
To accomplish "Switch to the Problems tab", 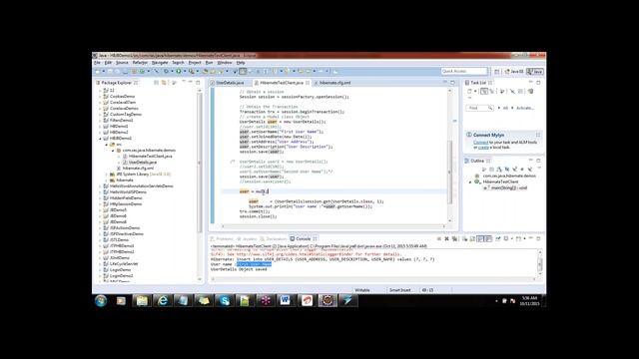I will [x=222, y=239].
